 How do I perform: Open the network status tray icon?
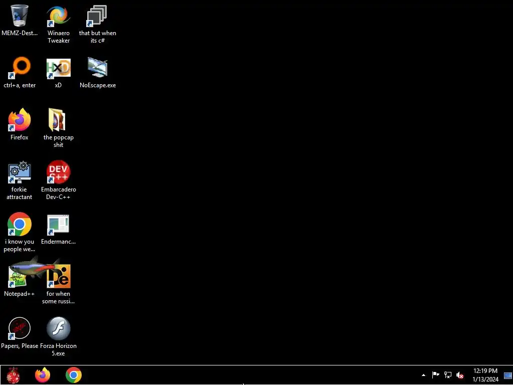[x=447, y=375]
